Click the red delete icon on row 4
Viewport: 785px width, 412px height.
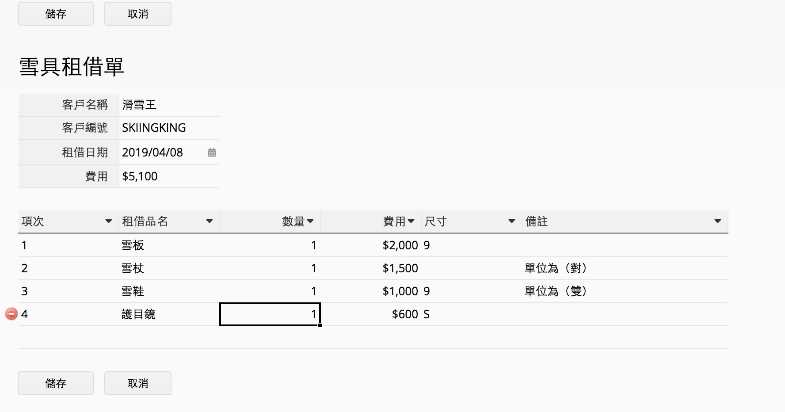point(11,314)
